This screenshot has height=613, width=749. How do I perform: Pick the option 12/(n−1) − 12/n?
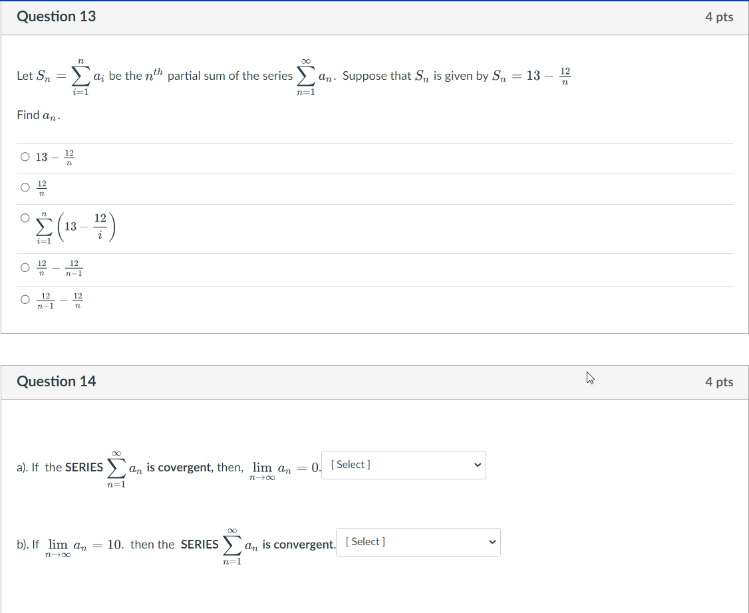tap(25, 299)
